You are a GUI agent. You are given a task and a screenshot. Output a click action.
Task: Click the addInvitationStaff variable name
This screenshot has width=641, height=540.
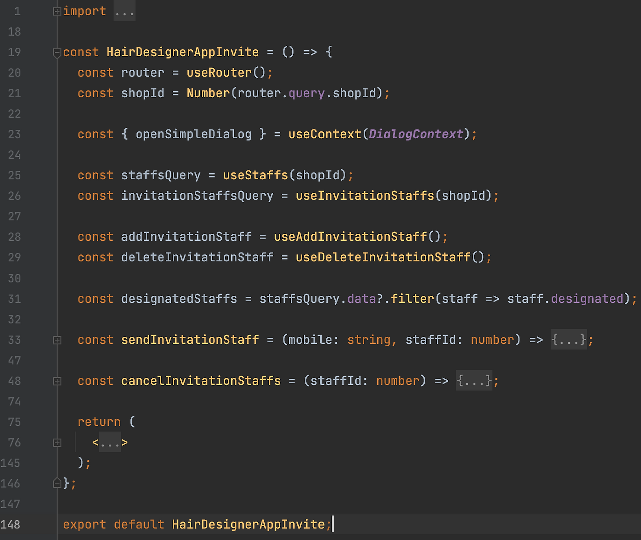pyautogui.click(x=186, y=237)
